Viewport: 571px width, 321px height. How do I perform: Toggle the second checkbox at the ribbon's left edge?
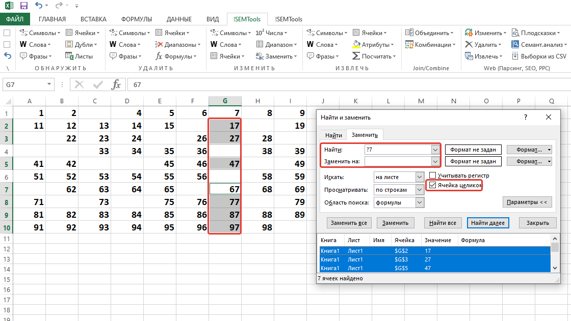[x=7, y=44]
